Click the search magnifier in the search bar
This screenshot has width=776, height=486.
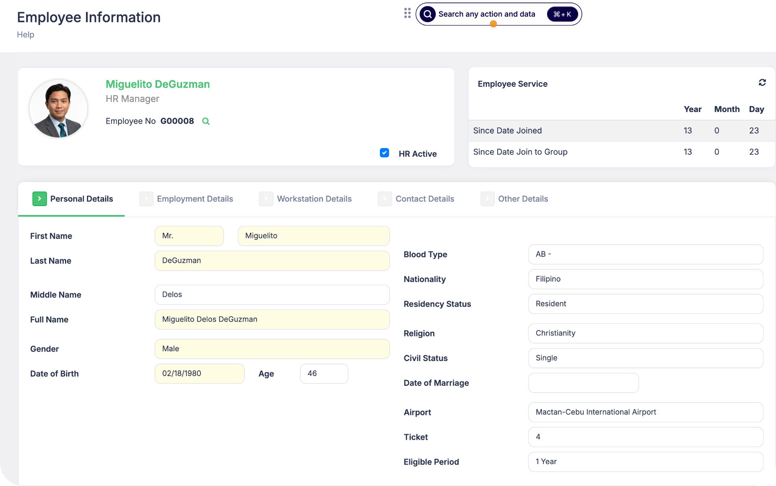[x=427, y=13]
